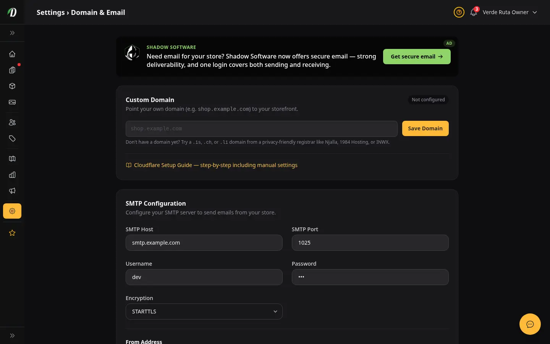The width and height of the screenshot is (550, 344).
Task: Open the Media image icon in sidebar
Action: pyautogui.click(x=12, y=102)
